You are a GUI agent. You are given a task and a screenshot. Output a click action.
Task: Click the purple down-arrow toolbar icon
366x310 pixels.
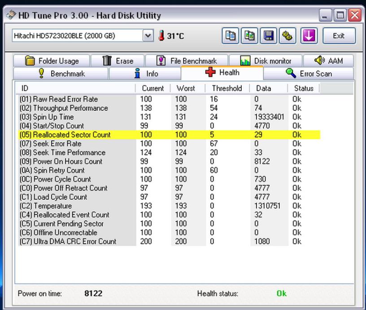309,36
